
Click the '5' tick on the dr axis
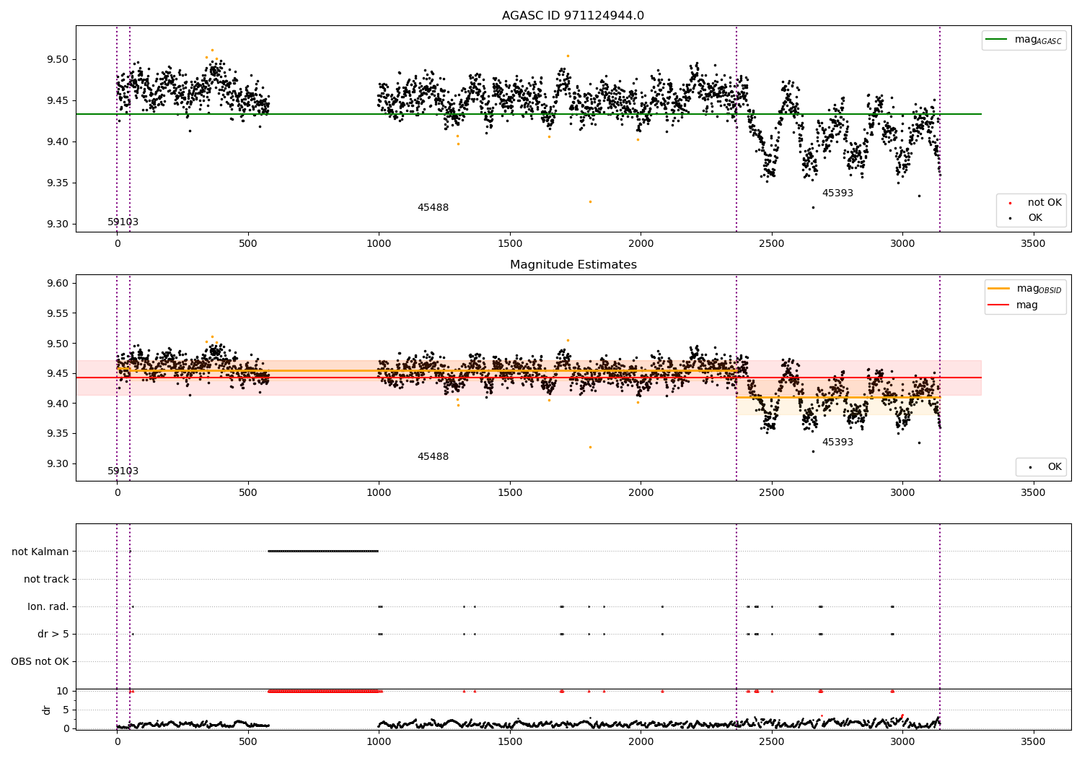[66, 710]
